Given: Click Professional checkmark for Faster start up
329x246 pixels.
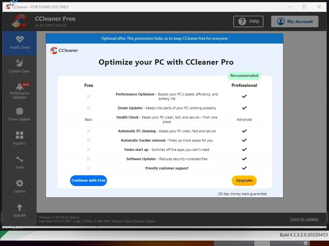Looking at the screenshot, I should [244, 150].
